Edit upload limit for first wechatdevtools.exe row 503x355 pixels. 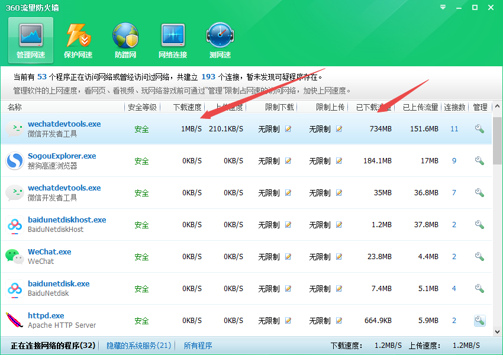click(x=338, y=129)
